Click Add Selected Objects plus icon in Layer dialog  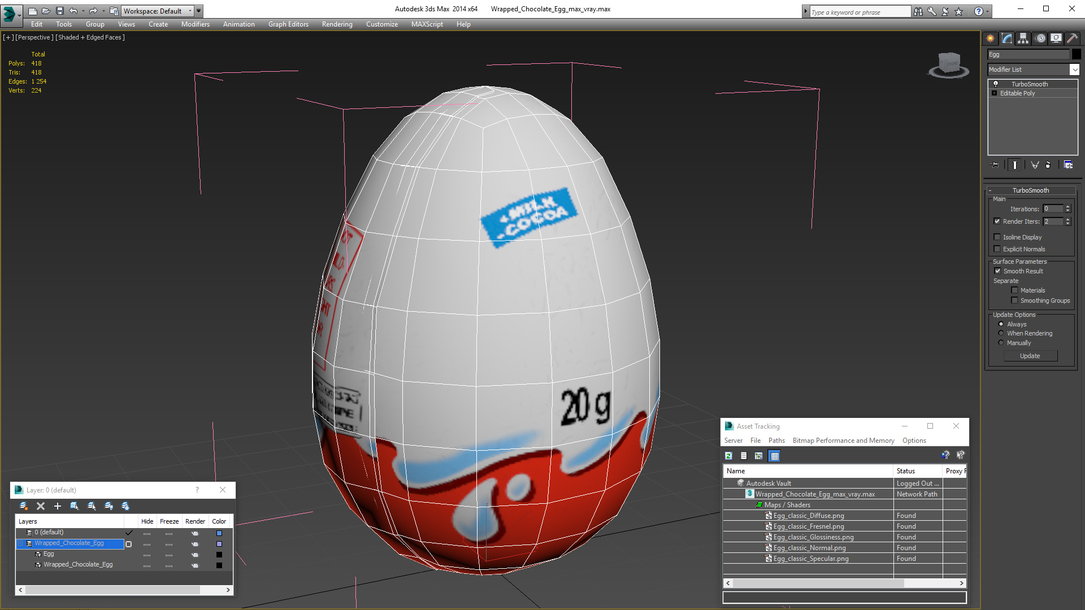pos(57,506)
